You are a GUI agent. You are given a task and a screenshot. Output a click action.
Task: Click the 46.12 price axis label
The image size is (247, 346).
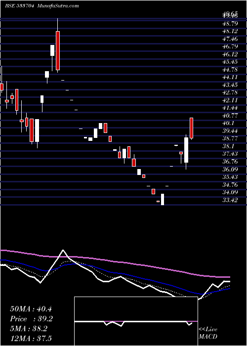click(x=230, y=54)
